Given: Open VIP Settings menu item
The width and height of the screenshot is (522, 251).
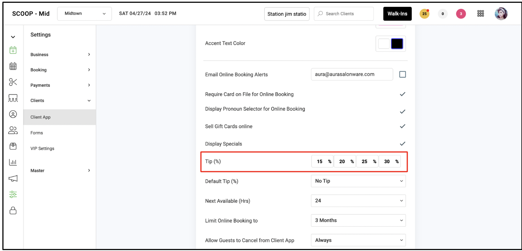Looking at the screenshot, I should point(42,149).
